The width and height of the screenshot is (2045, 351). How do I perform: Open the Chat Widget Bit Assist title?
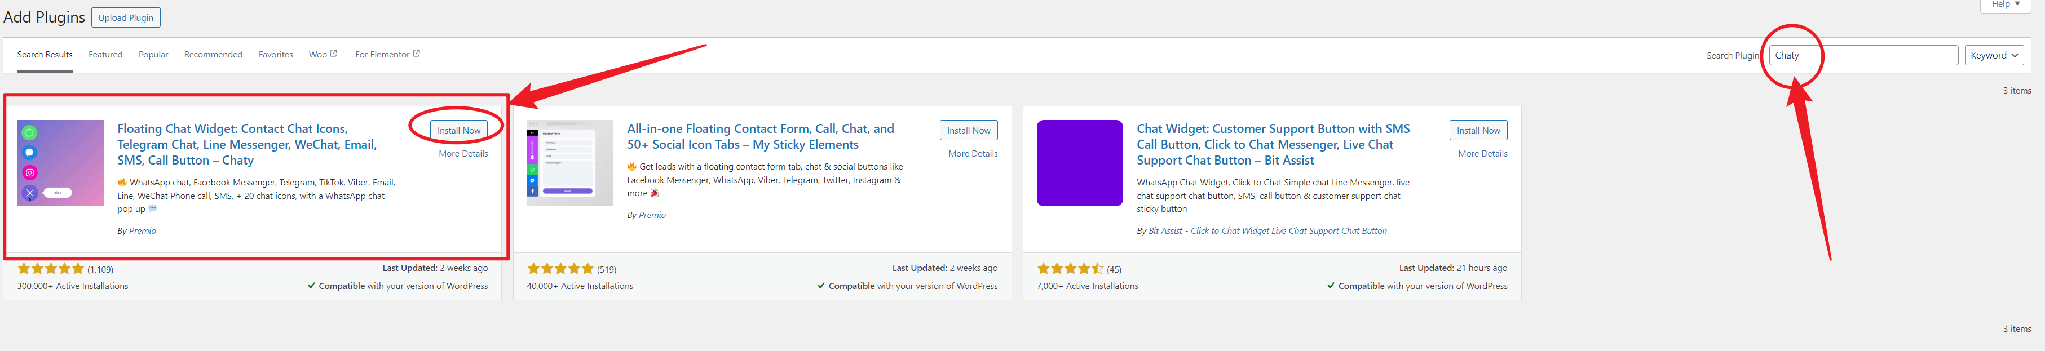click(x=1273, y=145)
